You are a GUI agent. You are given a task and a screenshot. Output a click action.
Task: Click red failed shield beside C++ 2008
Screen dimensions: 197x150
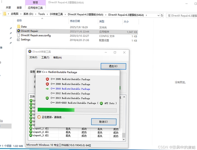coord(47,84)
